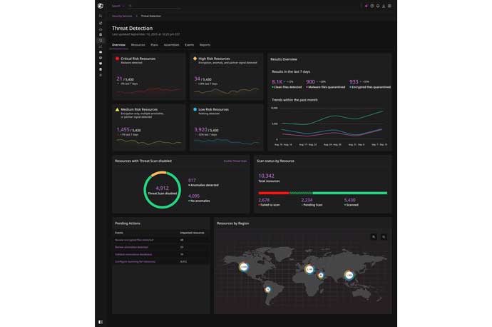Viewport: 492px width, 327px height.
Task: Click the search input field in top bar
Action: (155, 6)
